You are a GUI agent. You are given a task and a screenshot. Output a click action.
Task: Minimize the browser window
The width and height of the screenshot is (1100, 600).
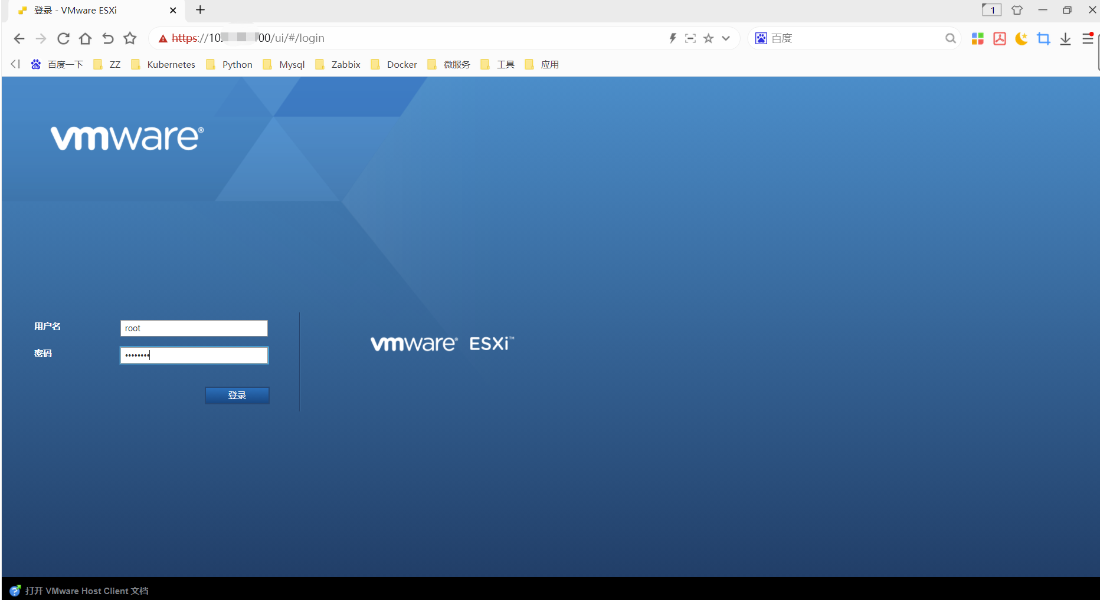(1043, 10)
